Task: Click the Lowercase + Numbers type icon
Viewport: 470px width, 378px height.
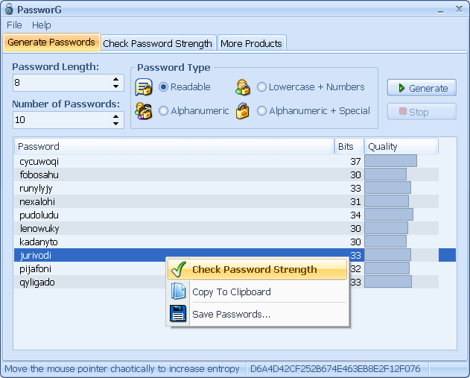Action: click(x=242, y=87)
